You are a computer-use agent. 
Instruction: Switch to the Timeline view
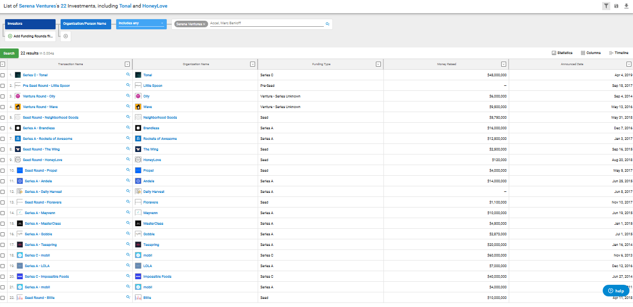pos(618,53)
